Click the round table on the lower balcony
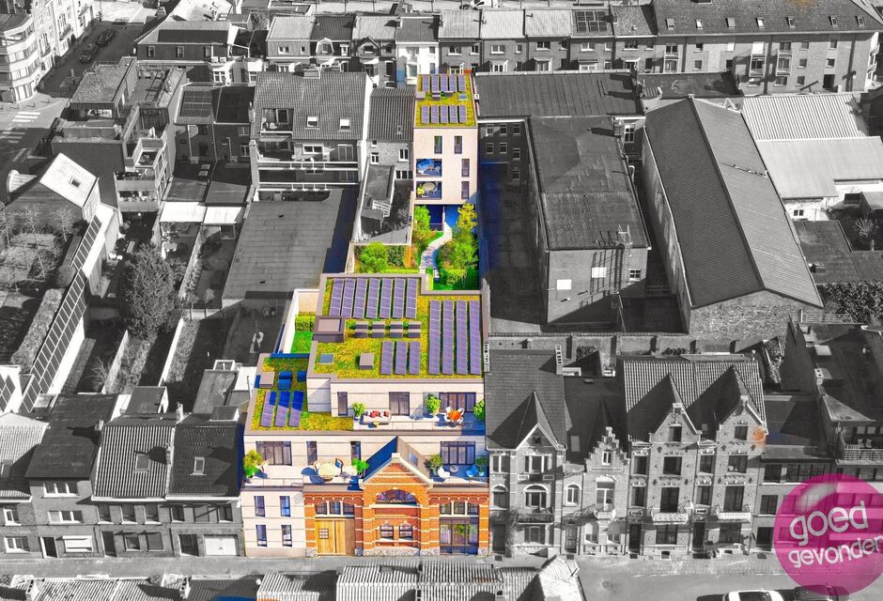This screenshot has height=601, width=883. coord(326,468)
